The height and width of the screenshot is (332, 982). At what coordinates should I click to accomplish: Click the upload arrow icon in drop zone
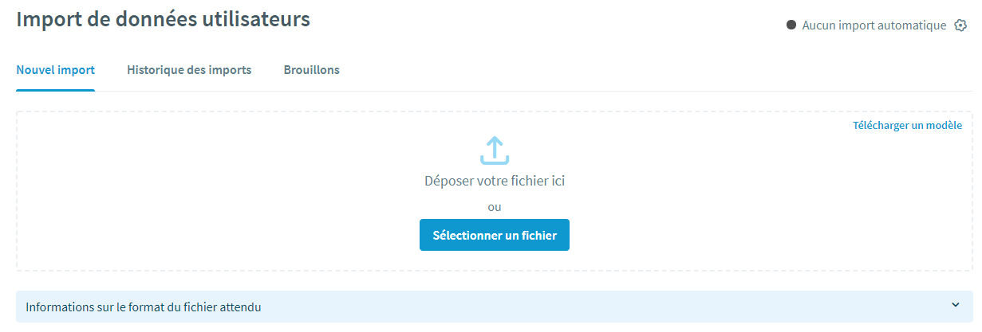pos(495,150)
